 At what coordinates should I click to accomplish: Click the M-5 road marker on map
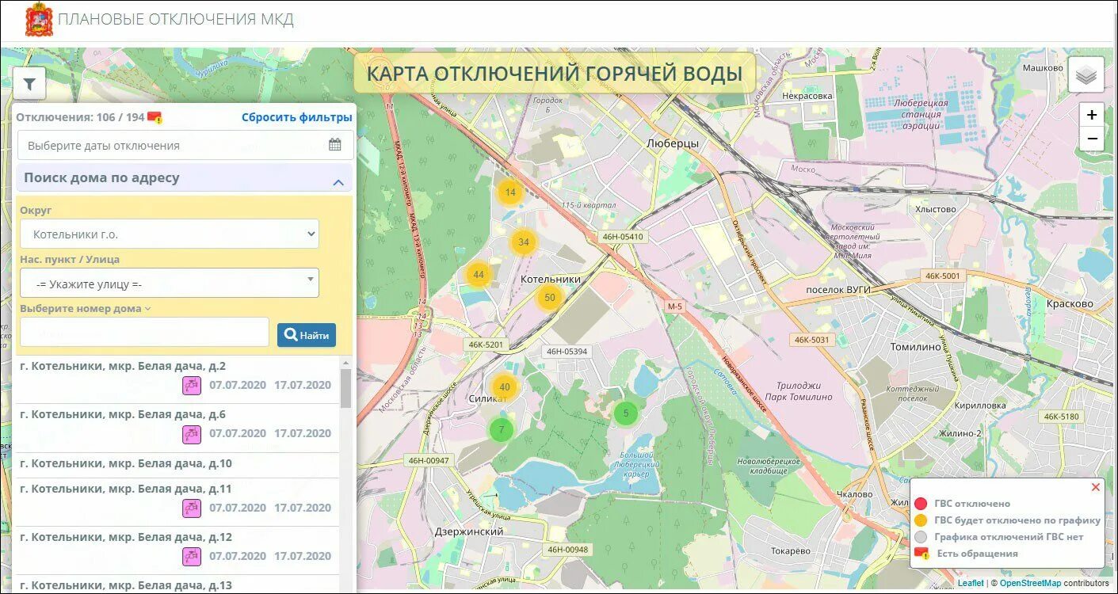(674, 306)
